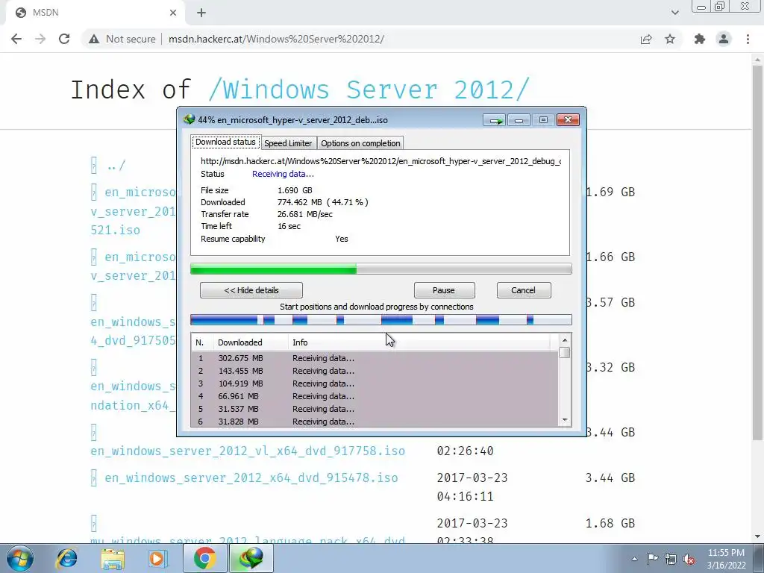Click the Hide details button
The width and height of the screenshot is (764, 573).
click(x=251, y=290)
